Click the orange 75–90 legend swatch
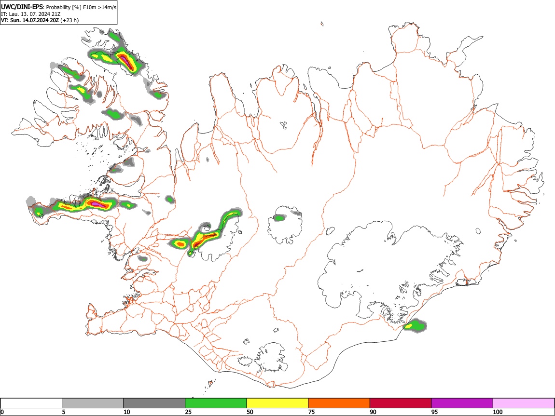This screenshot has width=555, height=416. pos(339,403)
